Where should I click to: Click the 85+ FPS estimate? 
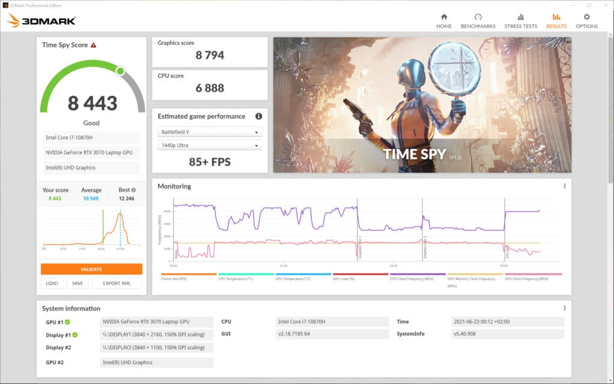(x=209, y=162)
